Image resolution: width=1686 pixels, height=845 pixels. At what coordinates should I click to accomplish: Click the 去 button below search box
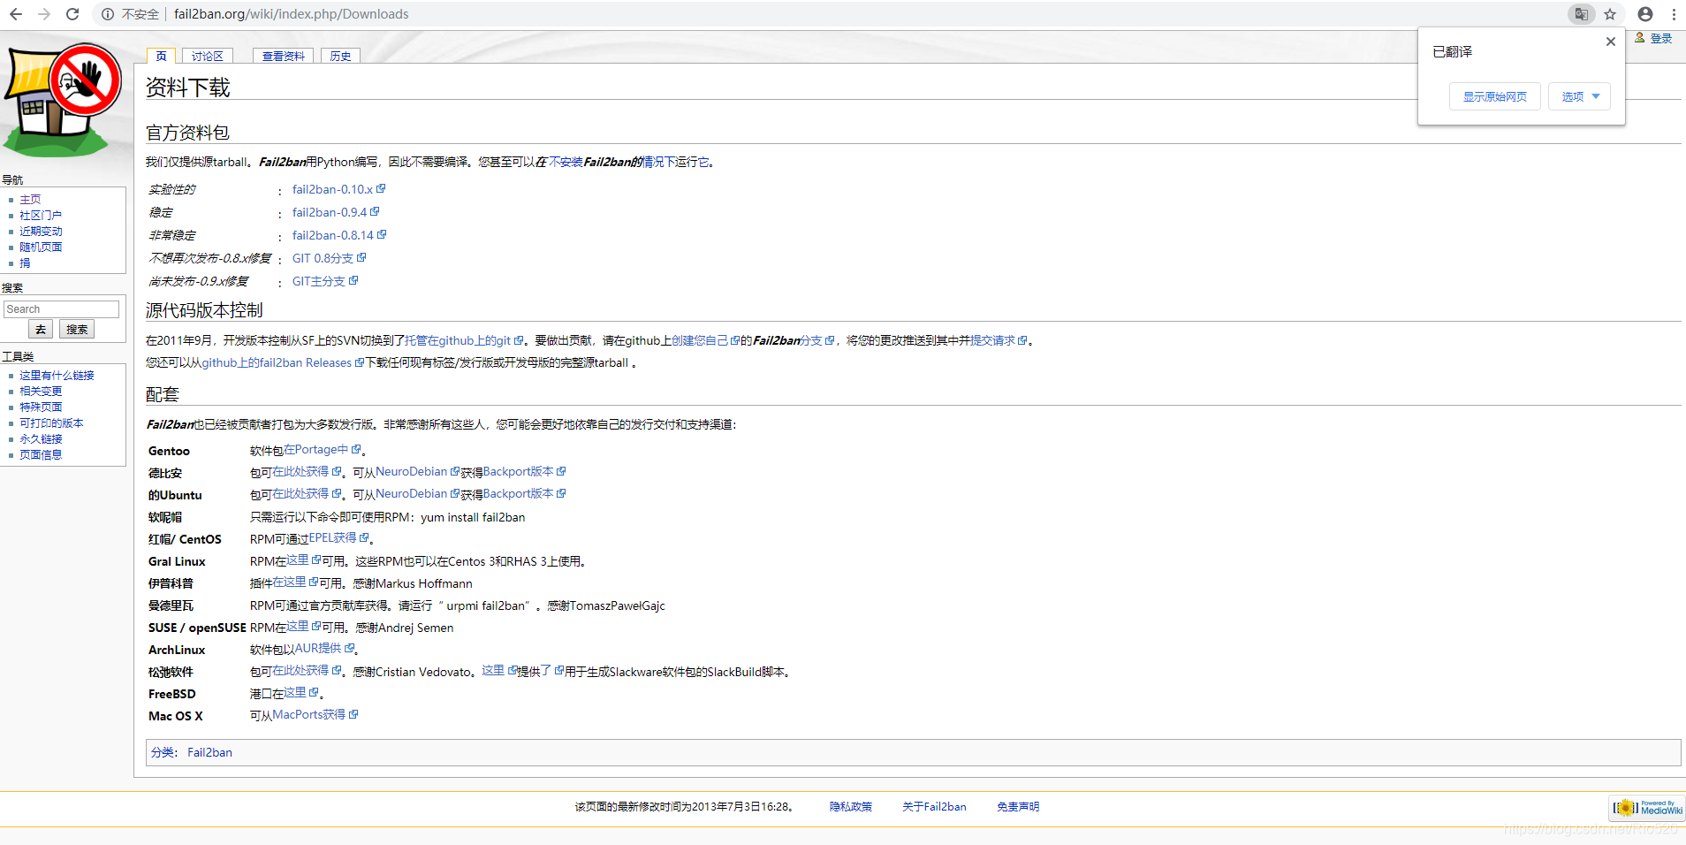click(x=41, y=330)
